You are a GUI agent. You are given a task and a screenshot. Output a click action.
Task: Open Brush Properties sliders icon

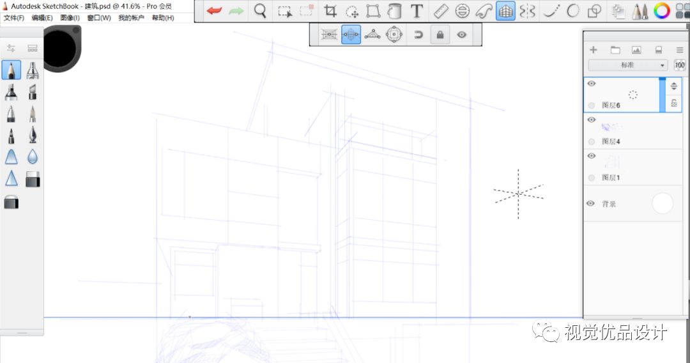point(11,49)
